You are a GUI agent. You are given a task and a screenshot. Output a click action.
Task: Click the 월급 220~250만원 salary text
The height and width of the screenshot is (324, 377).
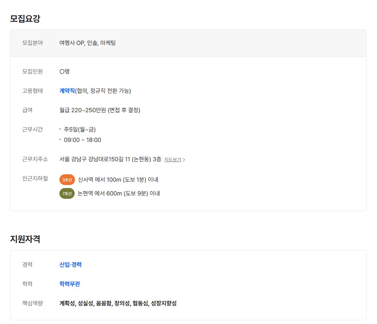pyautogui.click(x=100, y=110)
